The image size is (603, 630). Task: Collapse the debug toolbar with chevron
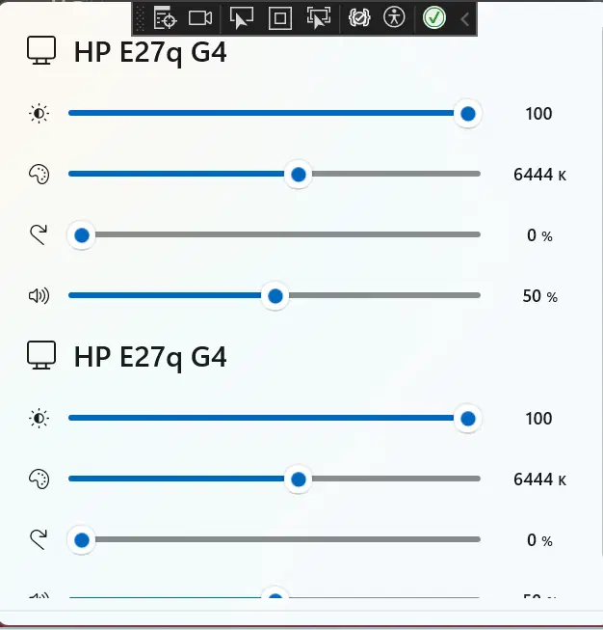click(x=465, y=17)
